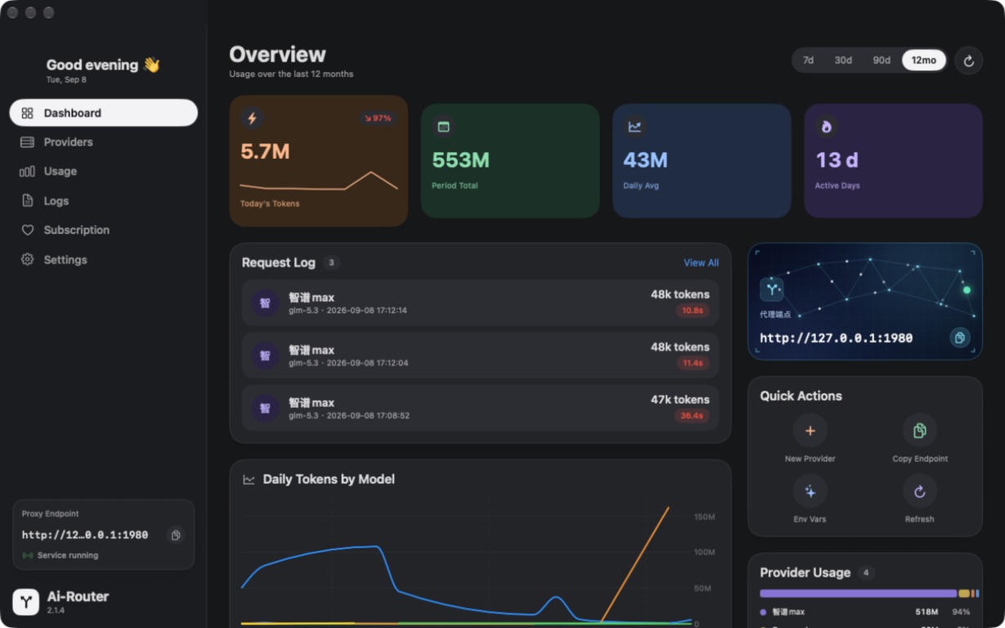Click the Provider Usage count badge 4
The height and width of the screenshot is (628, 1005).
click(x=866, y=572)
